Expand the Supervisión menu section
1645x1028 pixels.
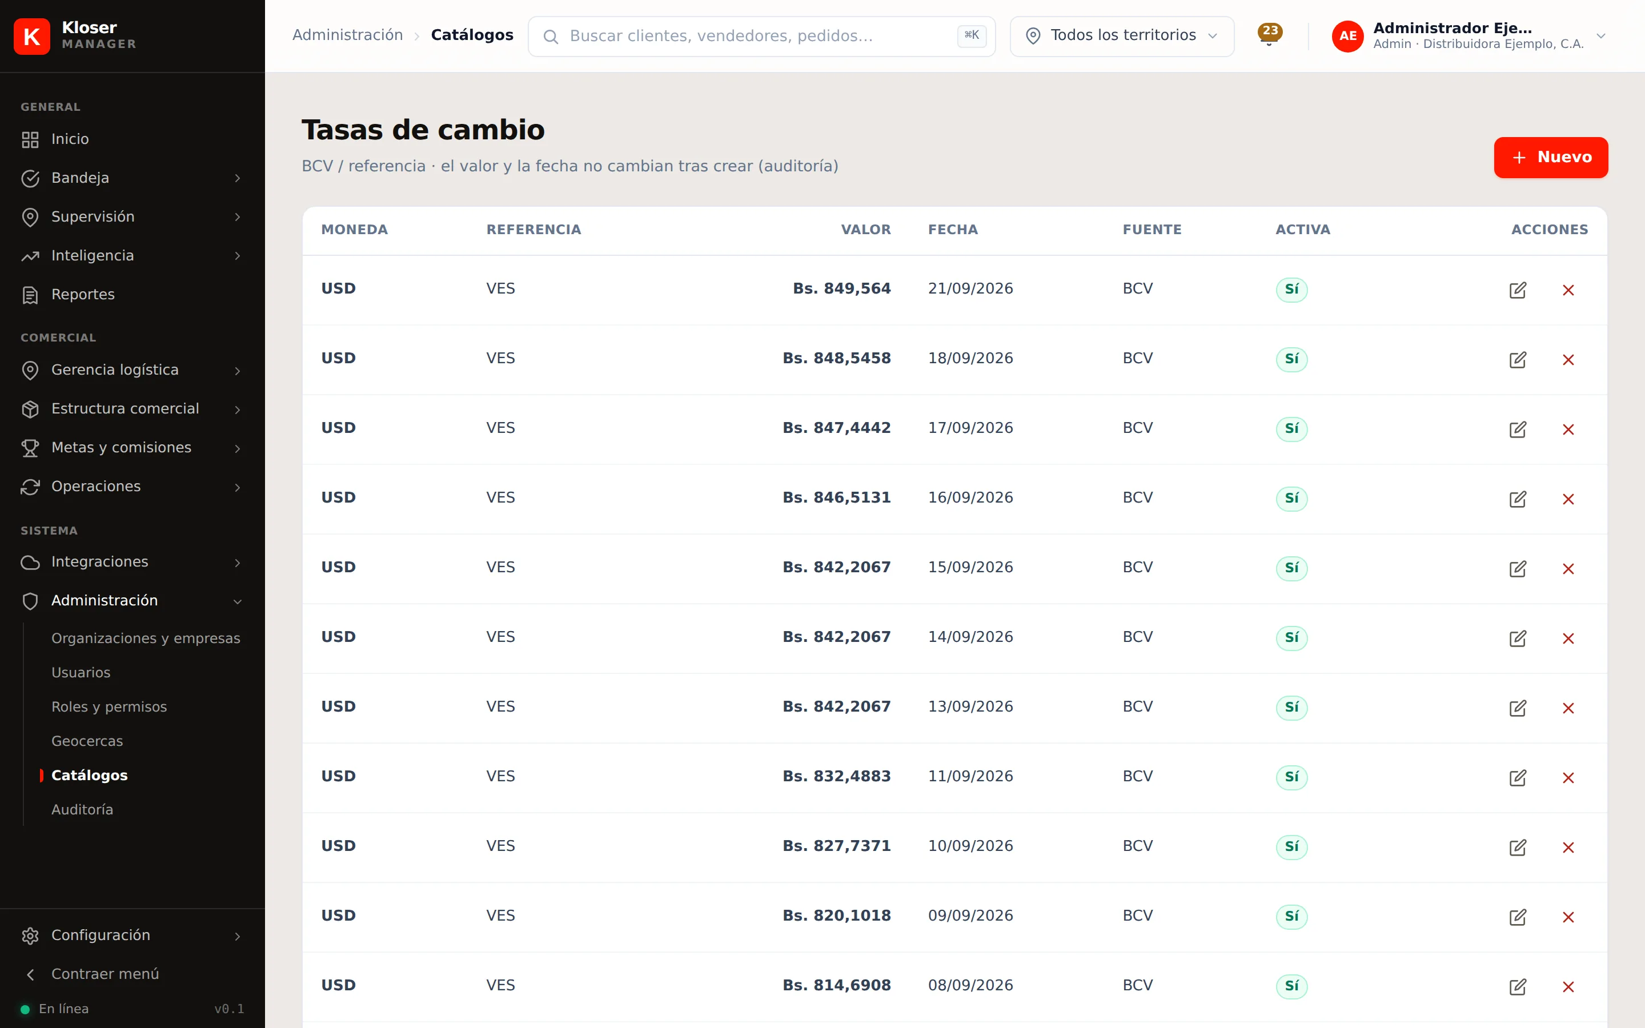[x=132, y=217]
